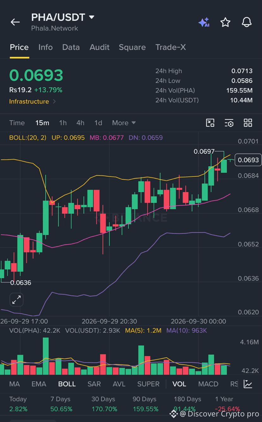
Task: Expand the PHA/USDT pair selector dropdown
Action: pyautogui.click(x=92, y=17)
